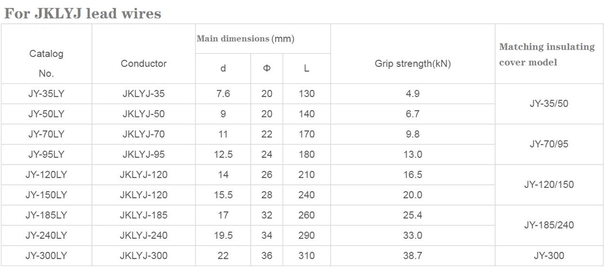Select the JKLYJ-185 conductor cell
The height and width of the screenshot is (267, 605).
pyautogui.click(x=144, y=215)
